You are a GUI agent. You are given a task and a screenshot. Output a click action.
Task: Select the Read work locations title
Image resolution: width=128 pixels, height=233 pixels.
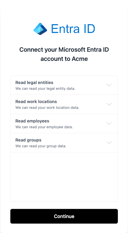pyautogui.click(x=36, y=102)
